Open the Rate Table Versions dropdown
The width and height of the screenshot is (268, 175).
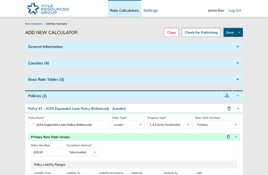pyautogui.click(x=217, y=125)
